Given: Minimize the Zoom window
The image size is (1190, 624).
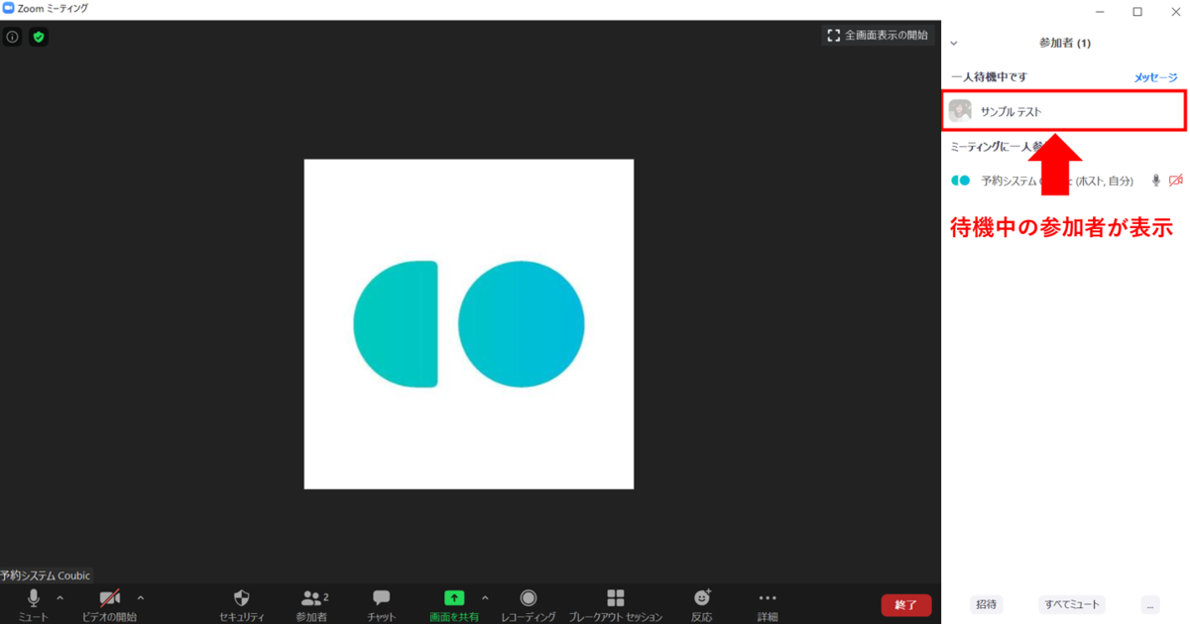Looking at the screenshot, I should click(x=1102, y=11).
